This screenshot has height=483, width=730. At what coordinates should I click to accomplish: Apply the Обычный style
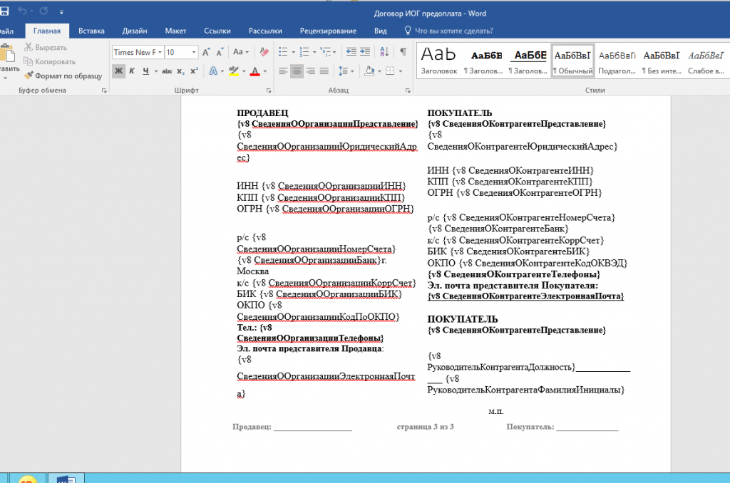click(572, 61)
